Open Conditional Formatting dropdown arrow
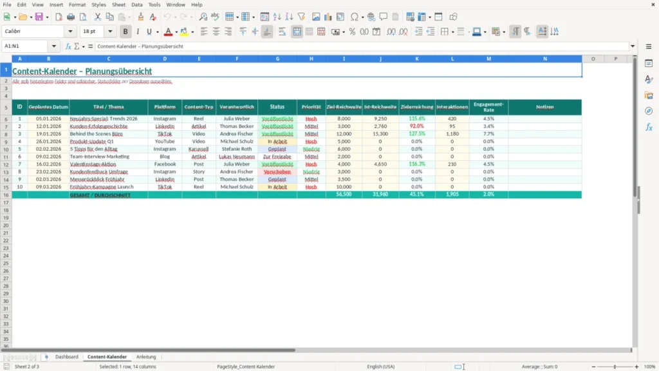Viewport: 659px width, 371px height. (504, 32)
